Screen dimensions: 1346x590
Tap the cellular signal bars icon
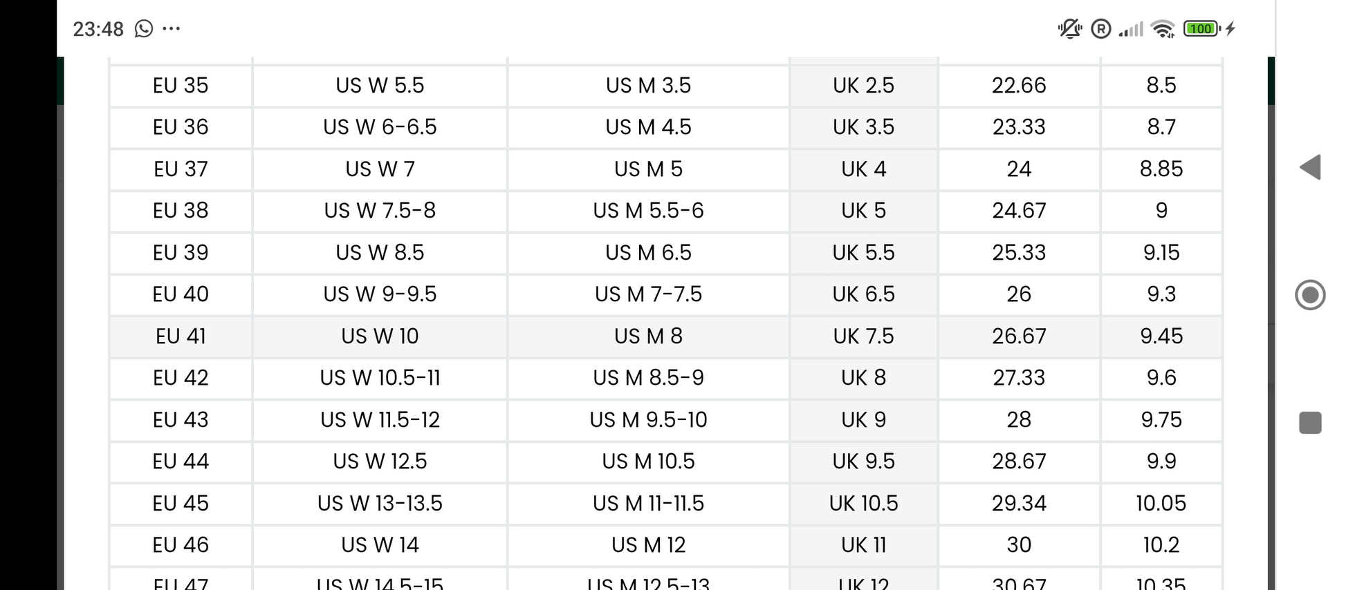coord(1131,29)
